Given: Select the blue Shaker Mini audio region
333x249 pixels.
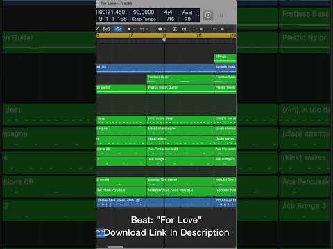Looking at the screenshot, I should click(x=155, y=202).
